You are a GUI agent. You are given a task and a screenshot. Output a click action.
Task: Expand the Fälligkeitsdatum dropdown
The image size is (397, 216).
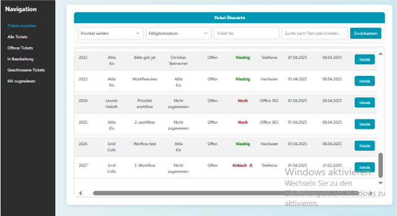click(179, 33)
